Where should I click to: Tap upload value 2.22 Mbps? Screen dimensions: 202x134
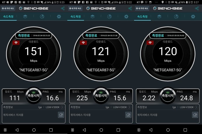[x=149, y=98]
